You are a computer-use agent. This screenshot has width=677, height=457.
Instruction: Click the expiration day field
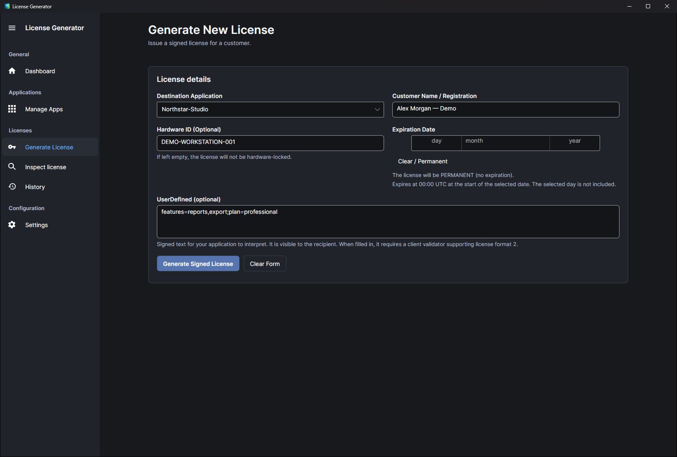pos(437,143)
